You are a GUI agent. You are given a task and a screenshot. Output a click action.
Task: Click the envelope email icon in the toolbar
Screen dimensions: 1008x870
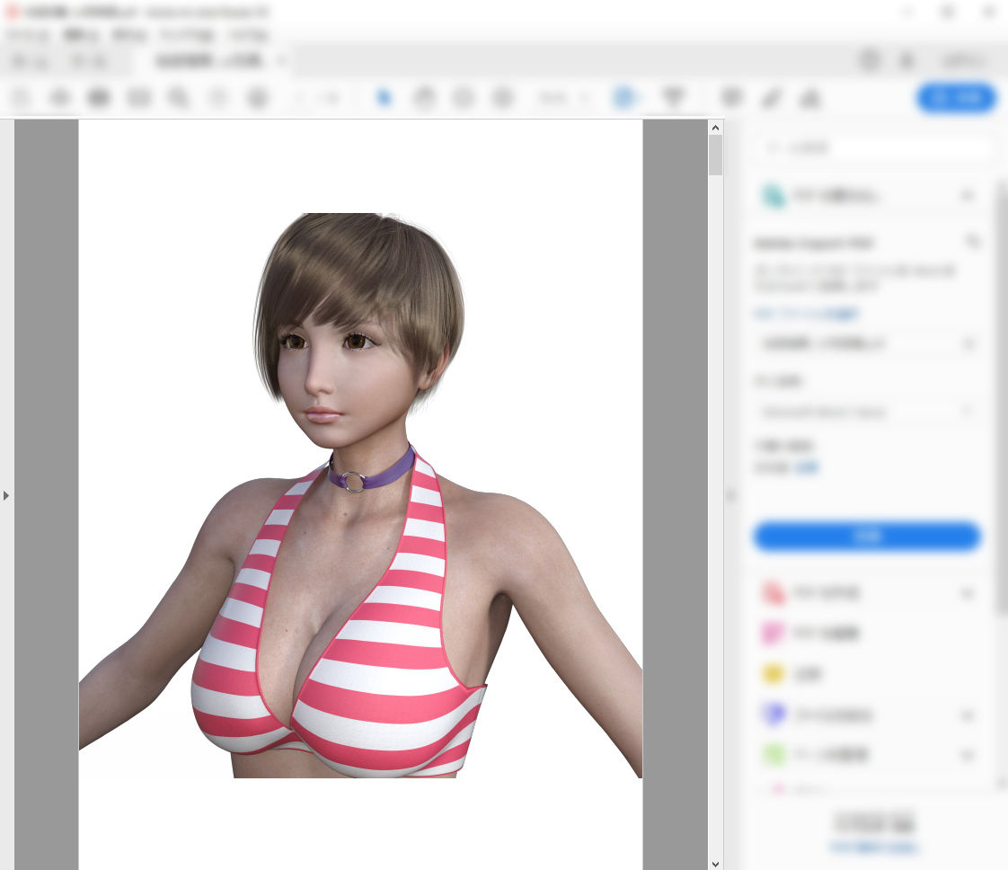click(x=138, y=98)
